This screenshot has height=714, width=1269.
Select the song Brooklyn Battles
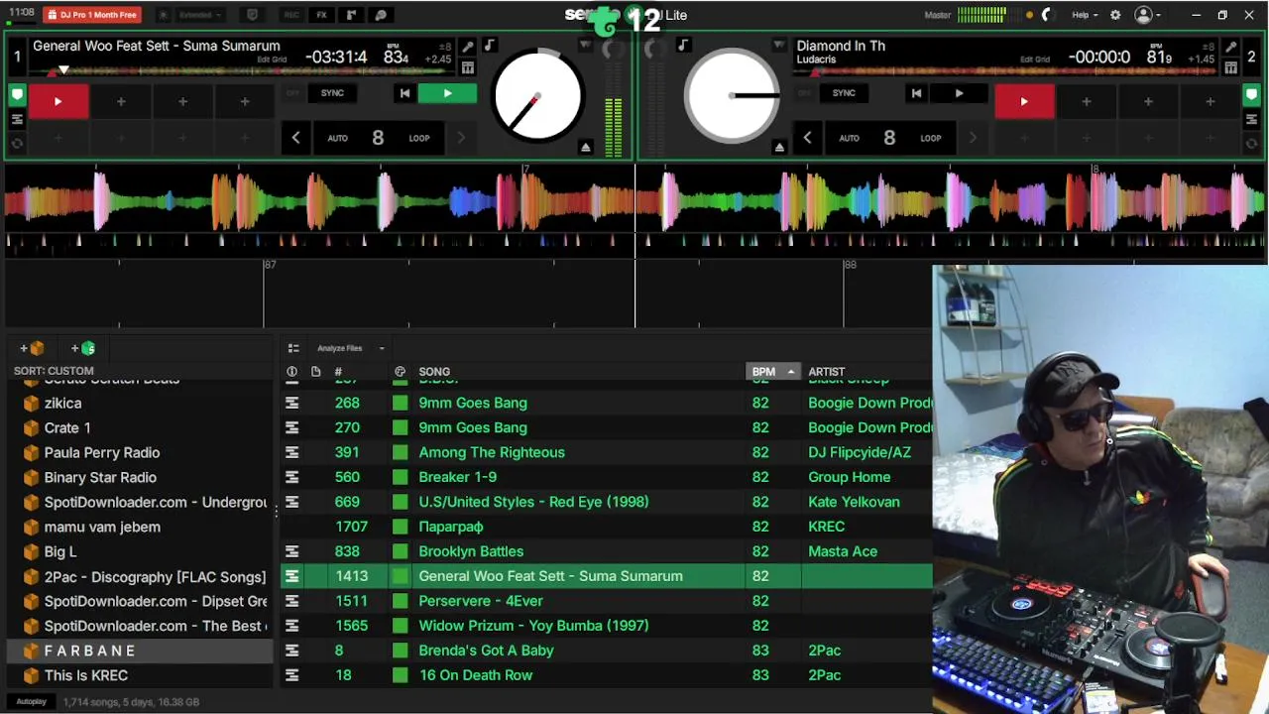(x=471, y=551)
